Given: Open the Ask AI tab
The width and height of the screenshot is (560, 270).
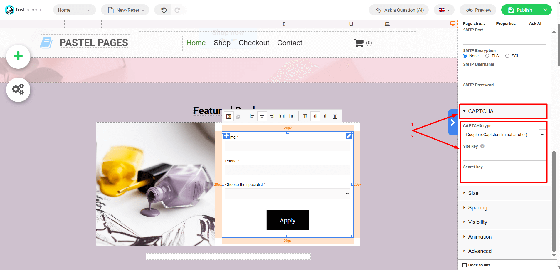Looking at the screenshot, I should tap(535, 24).
